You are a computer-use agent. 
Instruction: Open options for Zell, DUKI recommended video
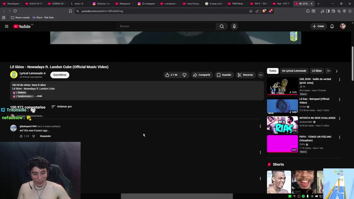(x=340, y=80)
